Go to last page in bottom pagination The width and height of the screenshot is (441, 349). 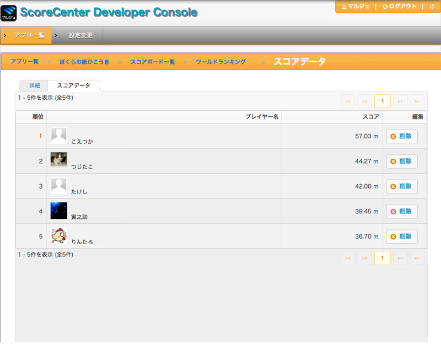pos(417,258)
